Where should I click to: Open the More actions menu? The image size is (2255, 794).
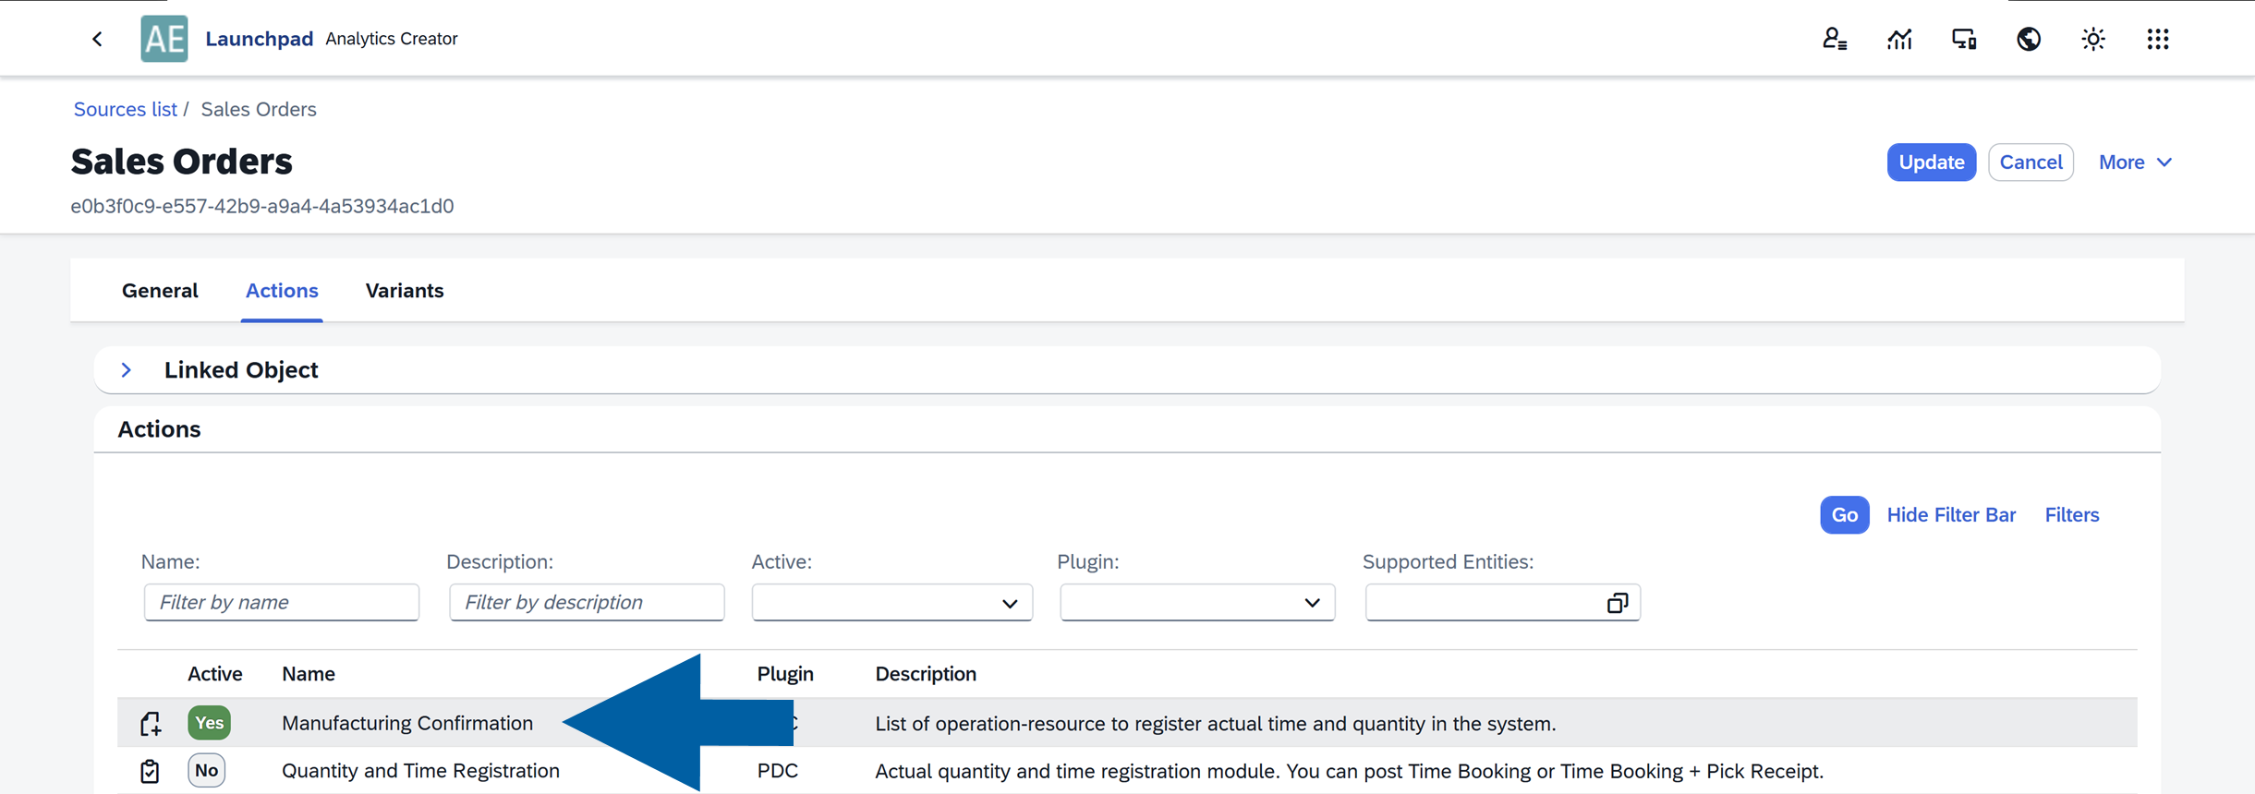coord(2134,162)
